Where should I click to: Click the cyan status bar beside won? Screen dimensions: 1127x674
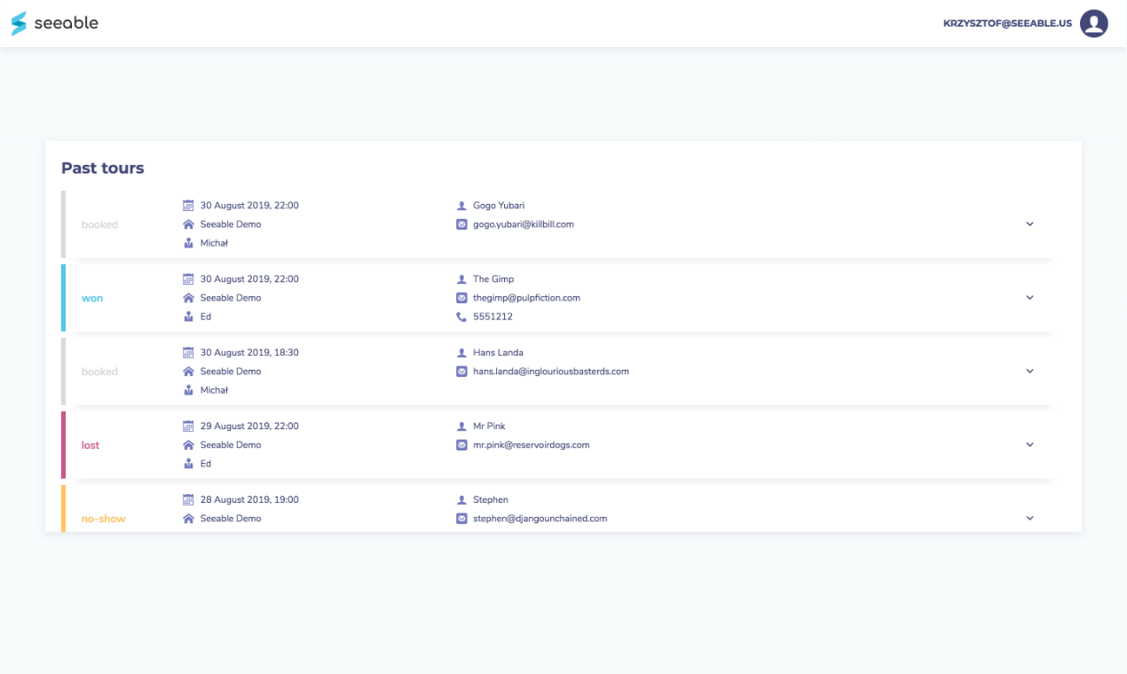(x=63, y=297)
